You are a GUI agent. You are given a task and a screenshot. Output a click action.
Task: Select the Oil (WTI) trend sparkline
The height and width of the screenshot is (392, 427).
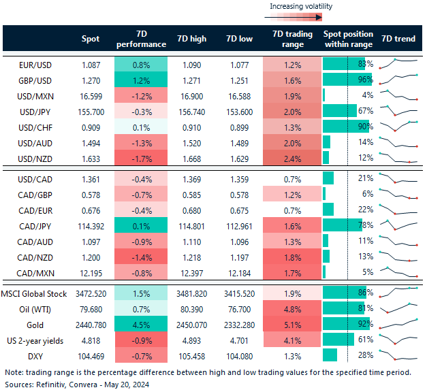(x=398, y=308)
